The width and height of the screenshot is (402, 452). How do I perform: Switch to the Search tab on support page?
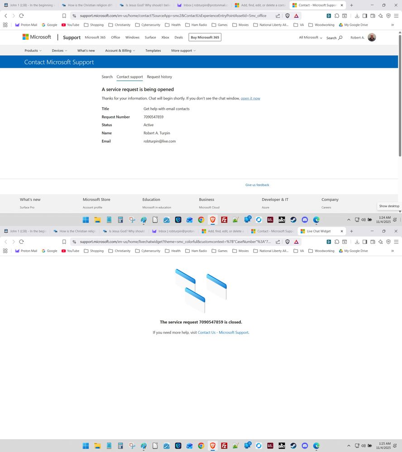click(107, 76)
